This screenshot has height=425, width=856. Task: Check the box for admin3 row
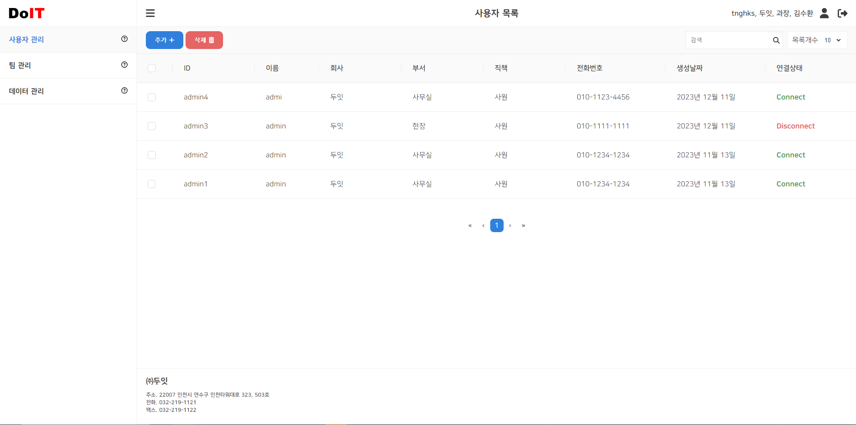[152, 126]
